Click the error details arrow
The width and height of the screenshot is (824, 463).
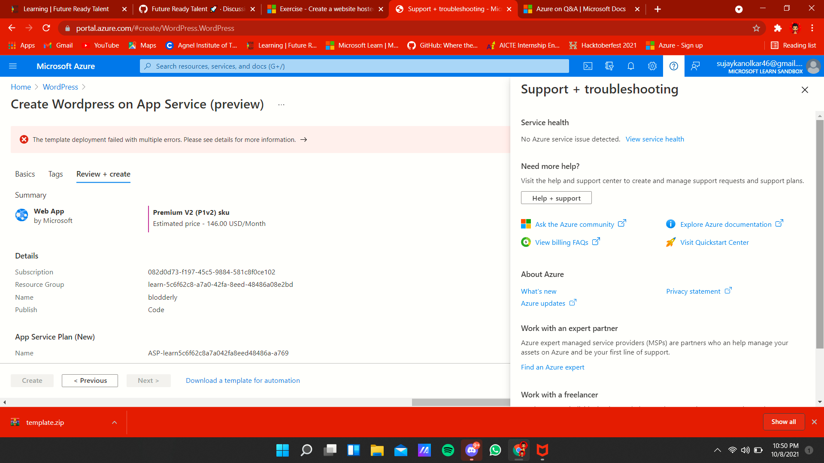click(304, 140)
